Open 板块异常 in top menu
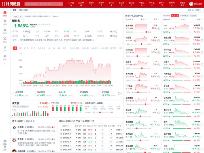Screen dimensions: 204x153 (112, 4)
